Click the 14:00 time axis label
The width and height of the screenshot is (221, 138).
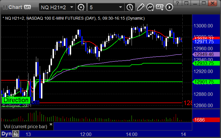(132, 134)
